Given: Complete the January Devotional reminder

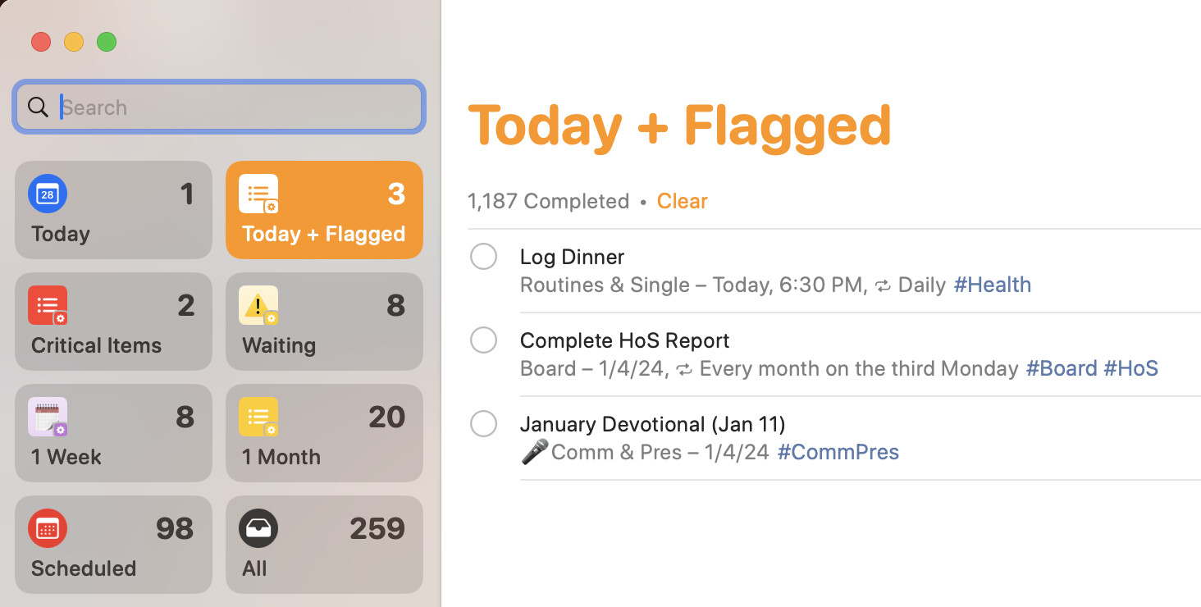Looking at the screenshot, I should (x=483, y=424).
